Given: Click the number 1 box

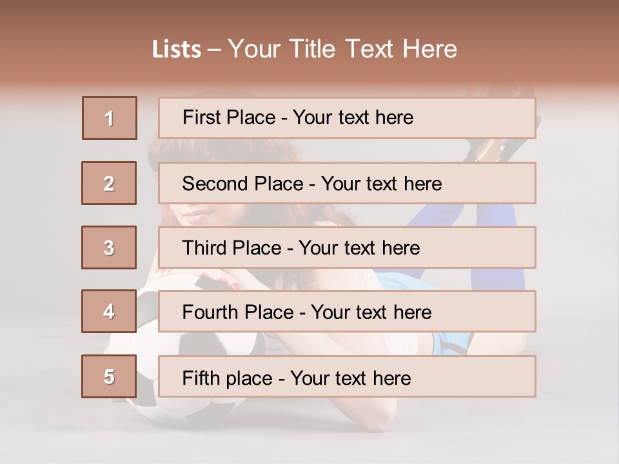Looking at the screenshot, I should [x=110, y=118].
